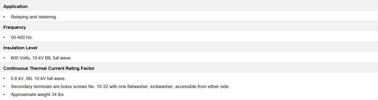Click the secondary terminals brass screws line

120,87
